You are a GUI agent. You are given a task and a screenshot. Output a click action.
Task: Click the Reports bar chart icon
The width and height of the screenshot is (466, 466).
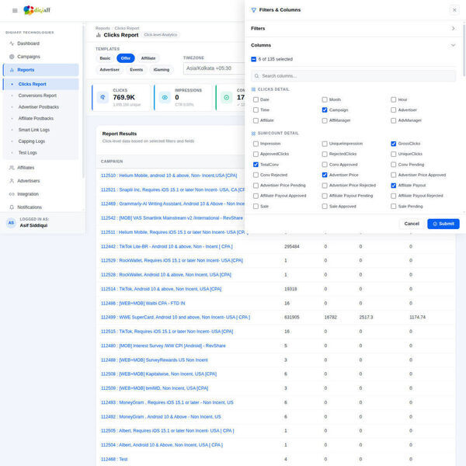pos(12,70)
